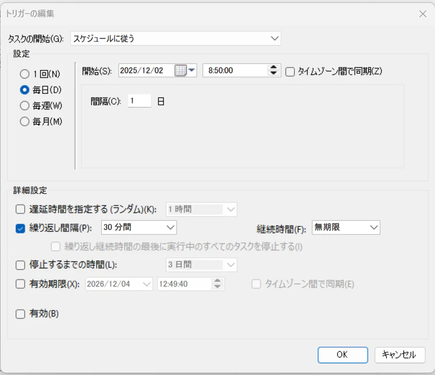Click disabled タイムゾーン間で同期(E) checkbox
The height and width of the screenshot is (375, 435).
click(256, 284)
